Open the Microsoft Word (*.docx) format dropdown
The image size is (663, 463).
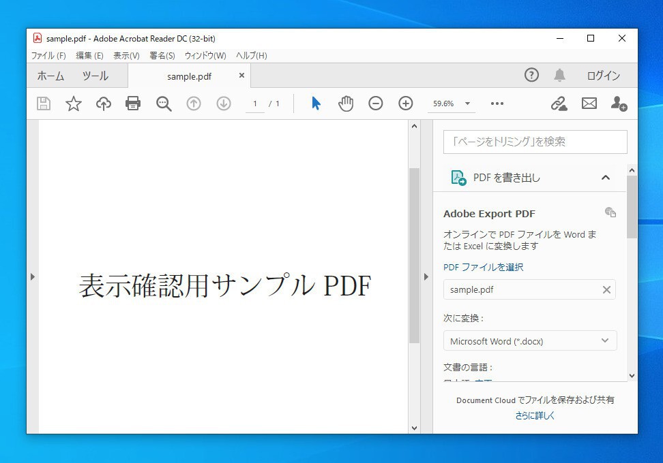click(530, 341)
